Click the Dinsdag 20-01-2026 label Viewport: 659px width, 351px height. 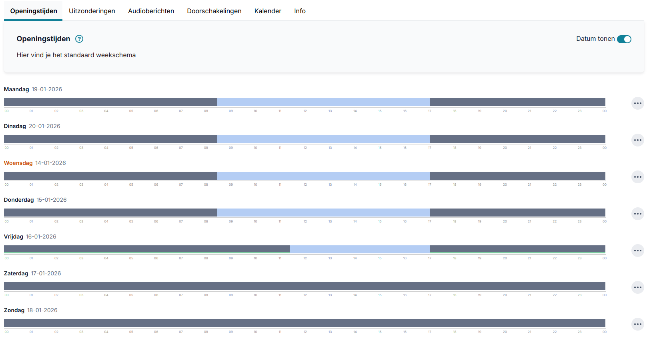(x=32, y=126)
